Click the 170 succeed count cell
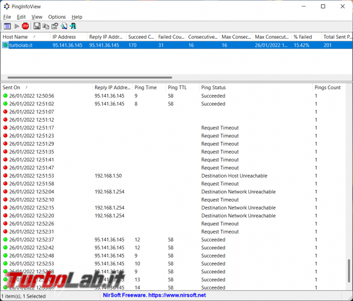Screen dimensions: 353x301 point(133,45)
